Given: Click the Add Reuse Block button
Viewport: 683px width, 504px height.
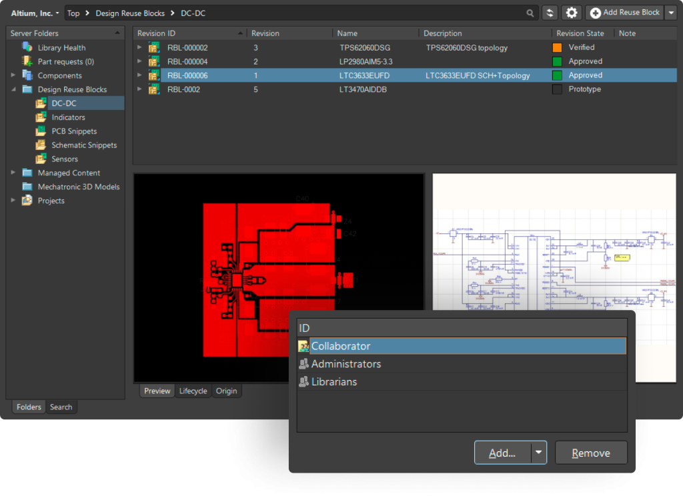Looking at the screenshot, I should click(x=624, y=13).
